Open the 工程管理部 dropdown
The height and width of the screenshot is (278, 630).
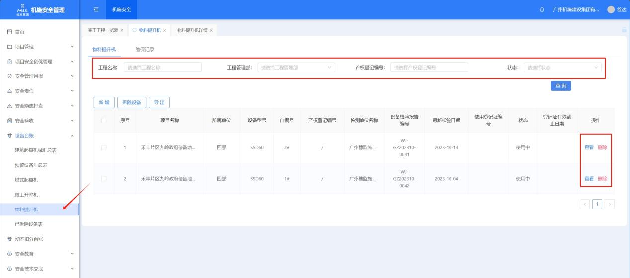point(296,68)
